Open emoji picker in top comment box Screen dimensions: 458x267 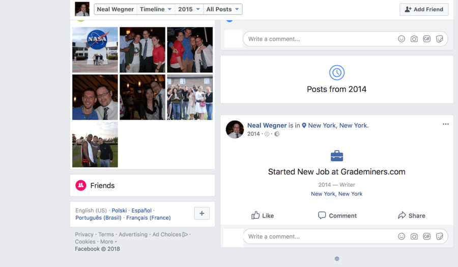point(402,39)
